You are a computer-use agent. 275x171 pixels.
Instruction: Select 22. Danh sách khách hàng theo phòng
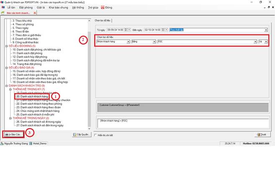[39, 104]
